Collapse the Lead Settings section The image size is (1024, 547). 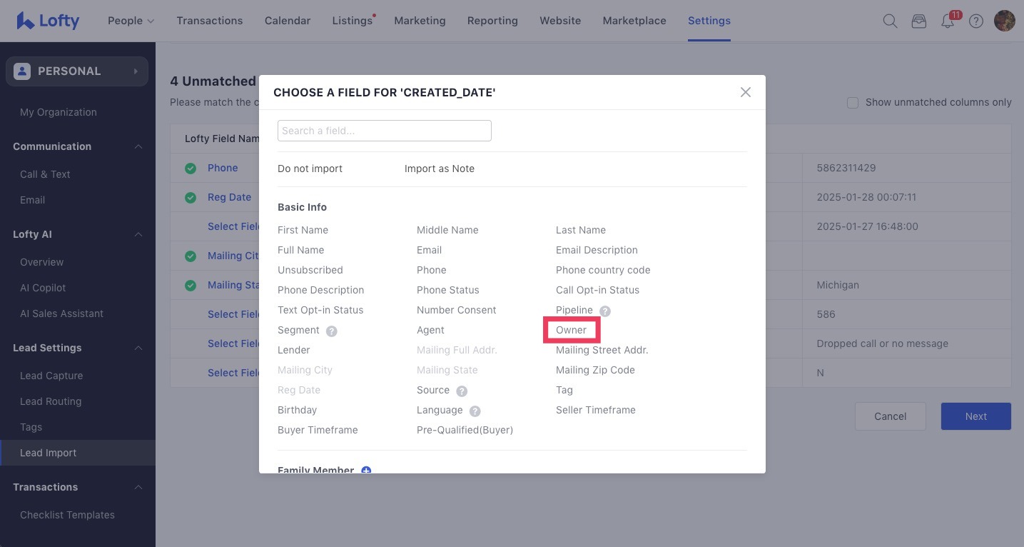(x=138, y=348)
